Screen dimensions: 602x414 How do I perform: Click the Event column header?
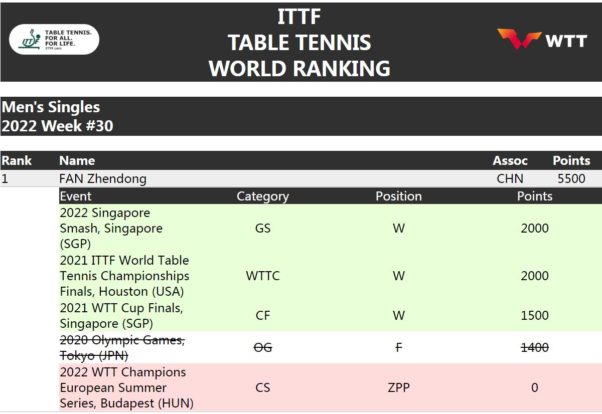[76, 196]
